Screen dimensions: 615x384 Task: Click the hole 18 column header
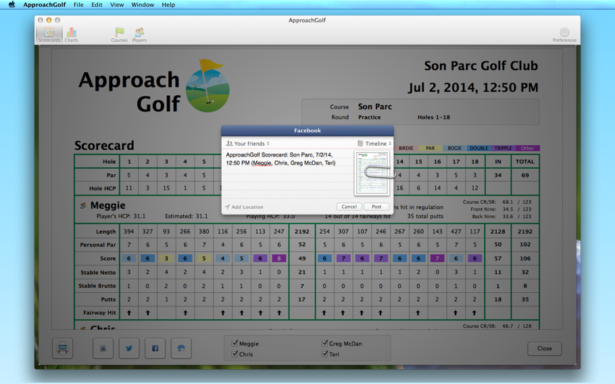(x=475, y=161)
